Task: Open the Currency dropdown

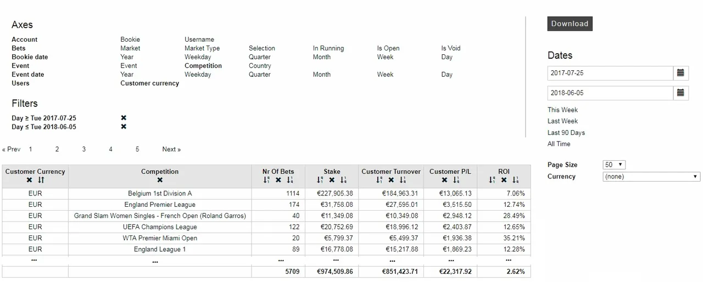Action: [651, 177]
